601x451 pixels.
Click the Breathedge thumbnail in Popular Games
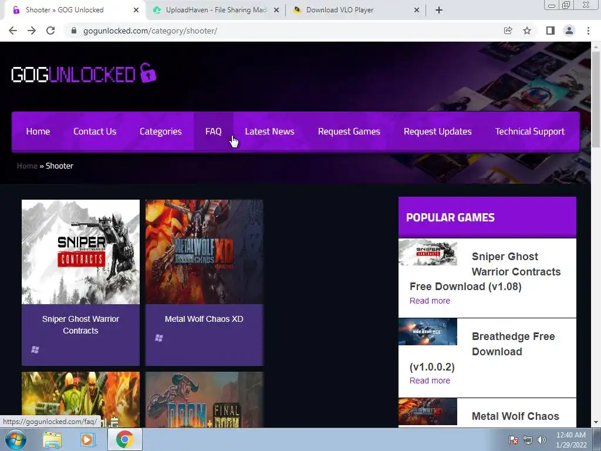pyautogui.click(x=428, y=332)
